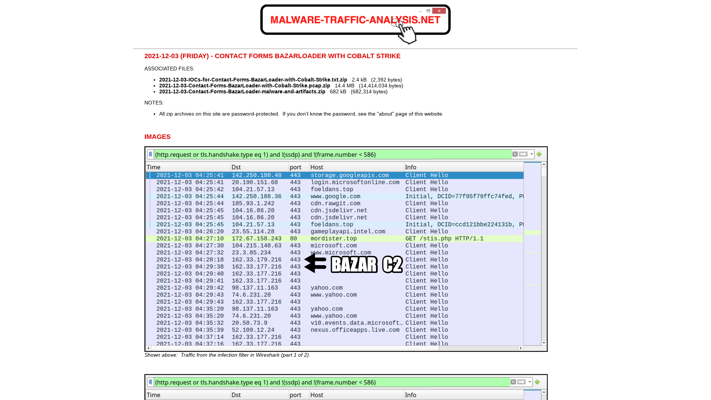
Task: Open the second Wireshark filter screenshot
Action: click(x=346, y=387)
